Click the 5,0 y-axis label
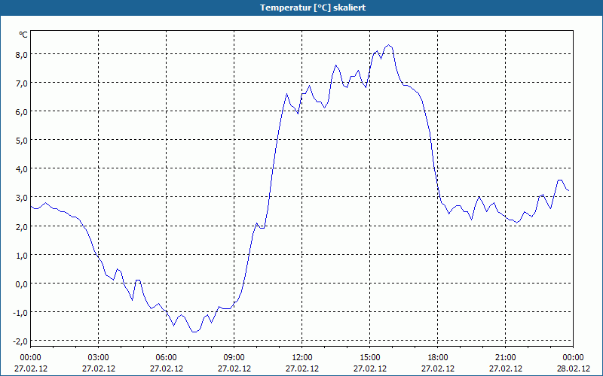The image size is (603, 376). pyautogui.click(x=22, y=140)
